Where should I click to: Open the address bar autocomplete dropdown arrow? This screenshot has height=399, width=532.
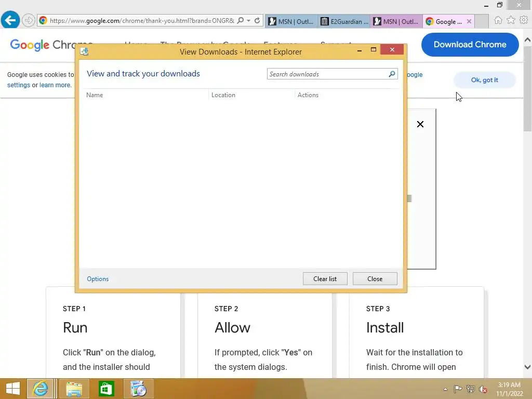[249, 20]
